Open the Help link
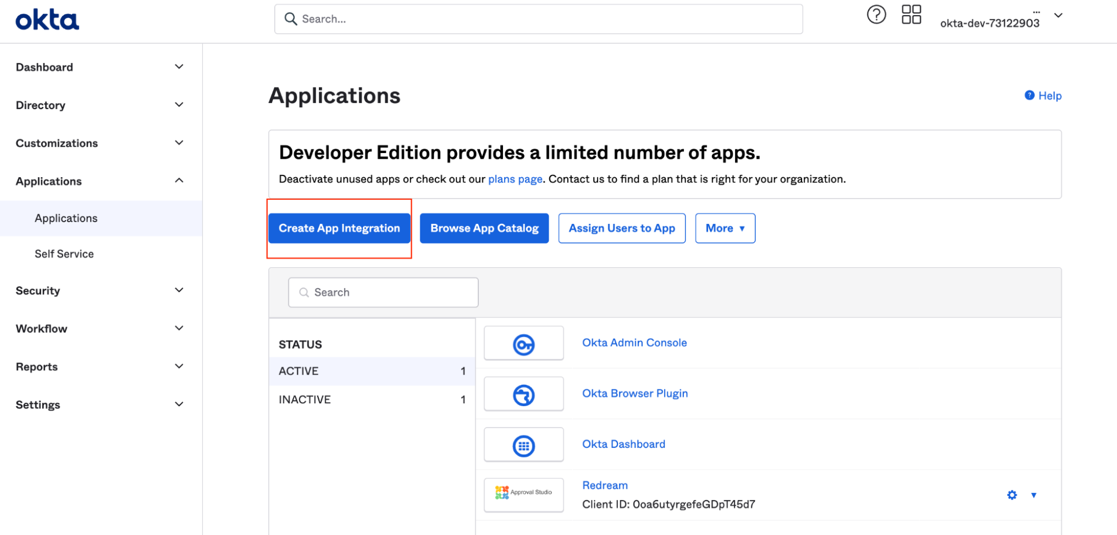Image resolution: width=1117 pixels, height=535 pixels. [x=1049, y=96]
